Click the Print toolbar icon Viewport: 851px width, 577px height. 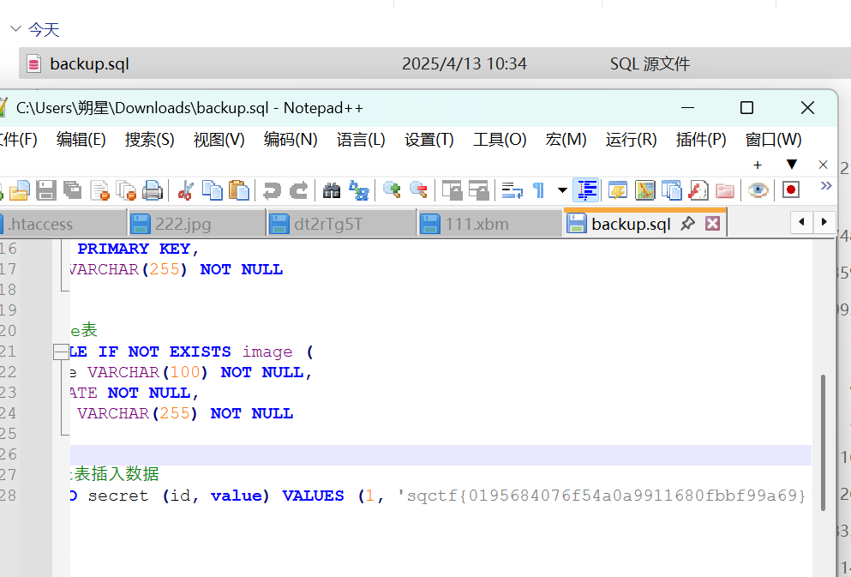(153, 189)
